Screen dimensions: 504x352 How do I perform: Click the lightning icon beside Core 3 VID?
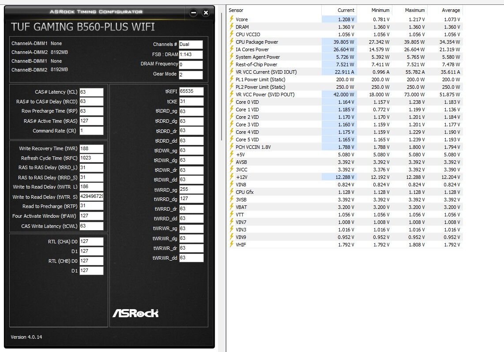[231, 124]
